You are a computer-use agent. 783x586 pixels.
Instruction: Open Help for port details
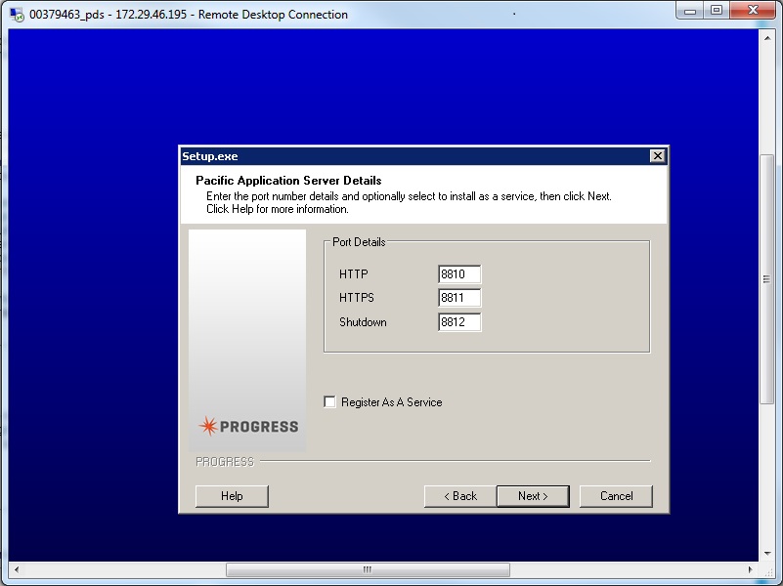tap(232, 496)
